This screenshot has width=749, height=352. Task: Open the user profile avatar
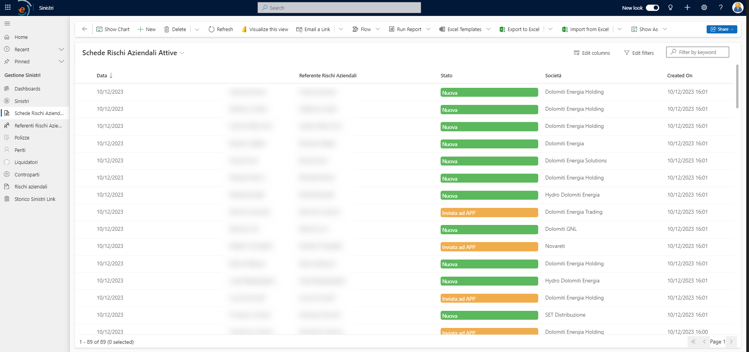(x=738, y=7)
